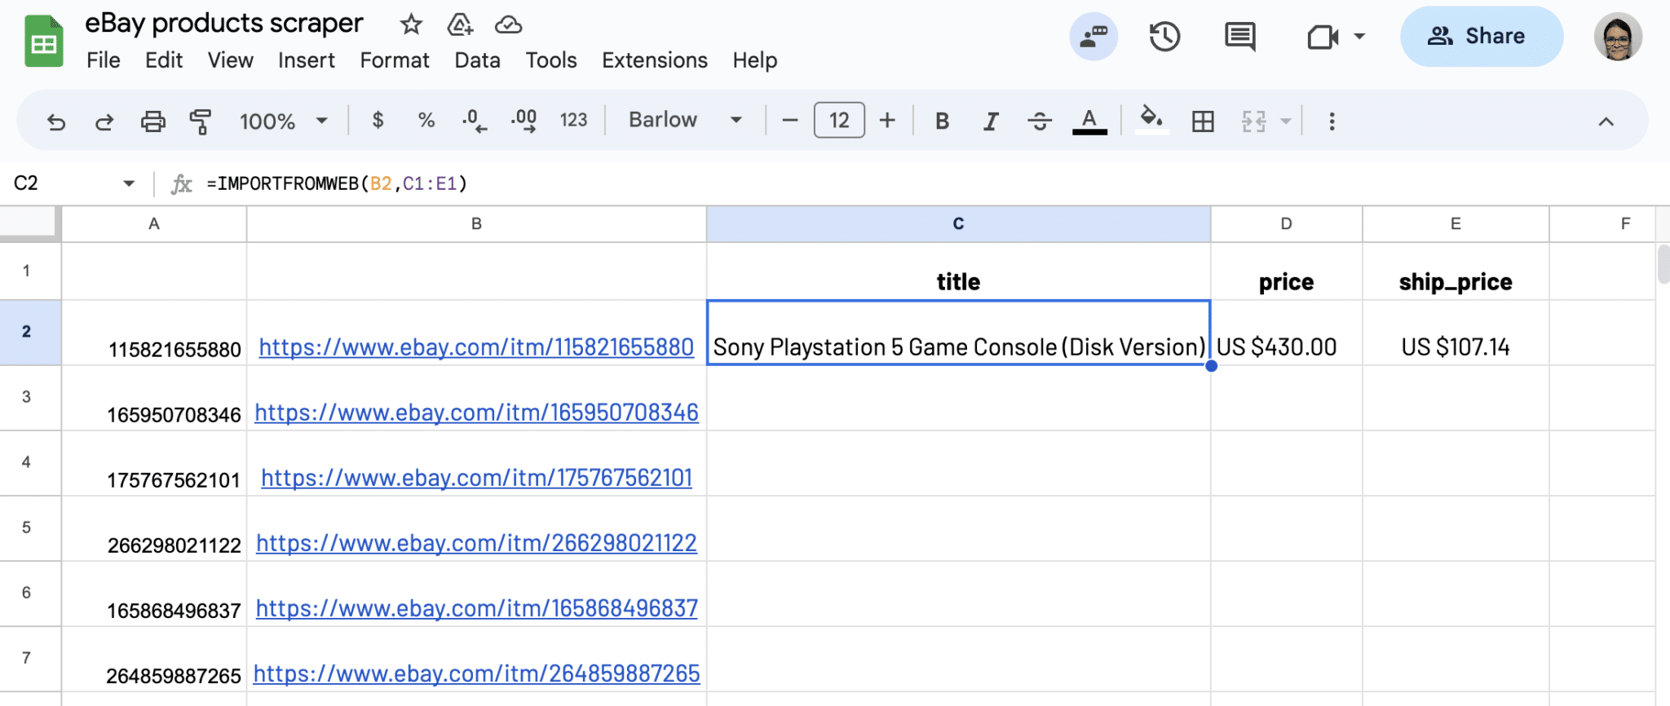Redo the last action
The width and height of the screenshot is (1670, 706).
pyautogui.click(x=104, y=121)
